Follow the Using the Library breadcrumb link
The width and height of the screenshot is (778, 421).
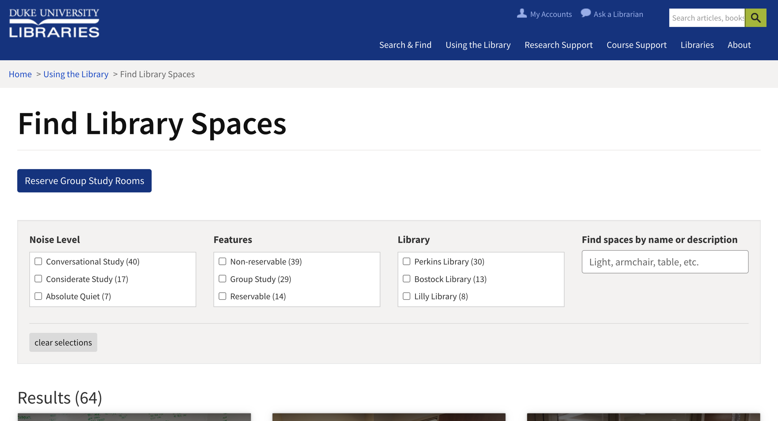[76, 74]
